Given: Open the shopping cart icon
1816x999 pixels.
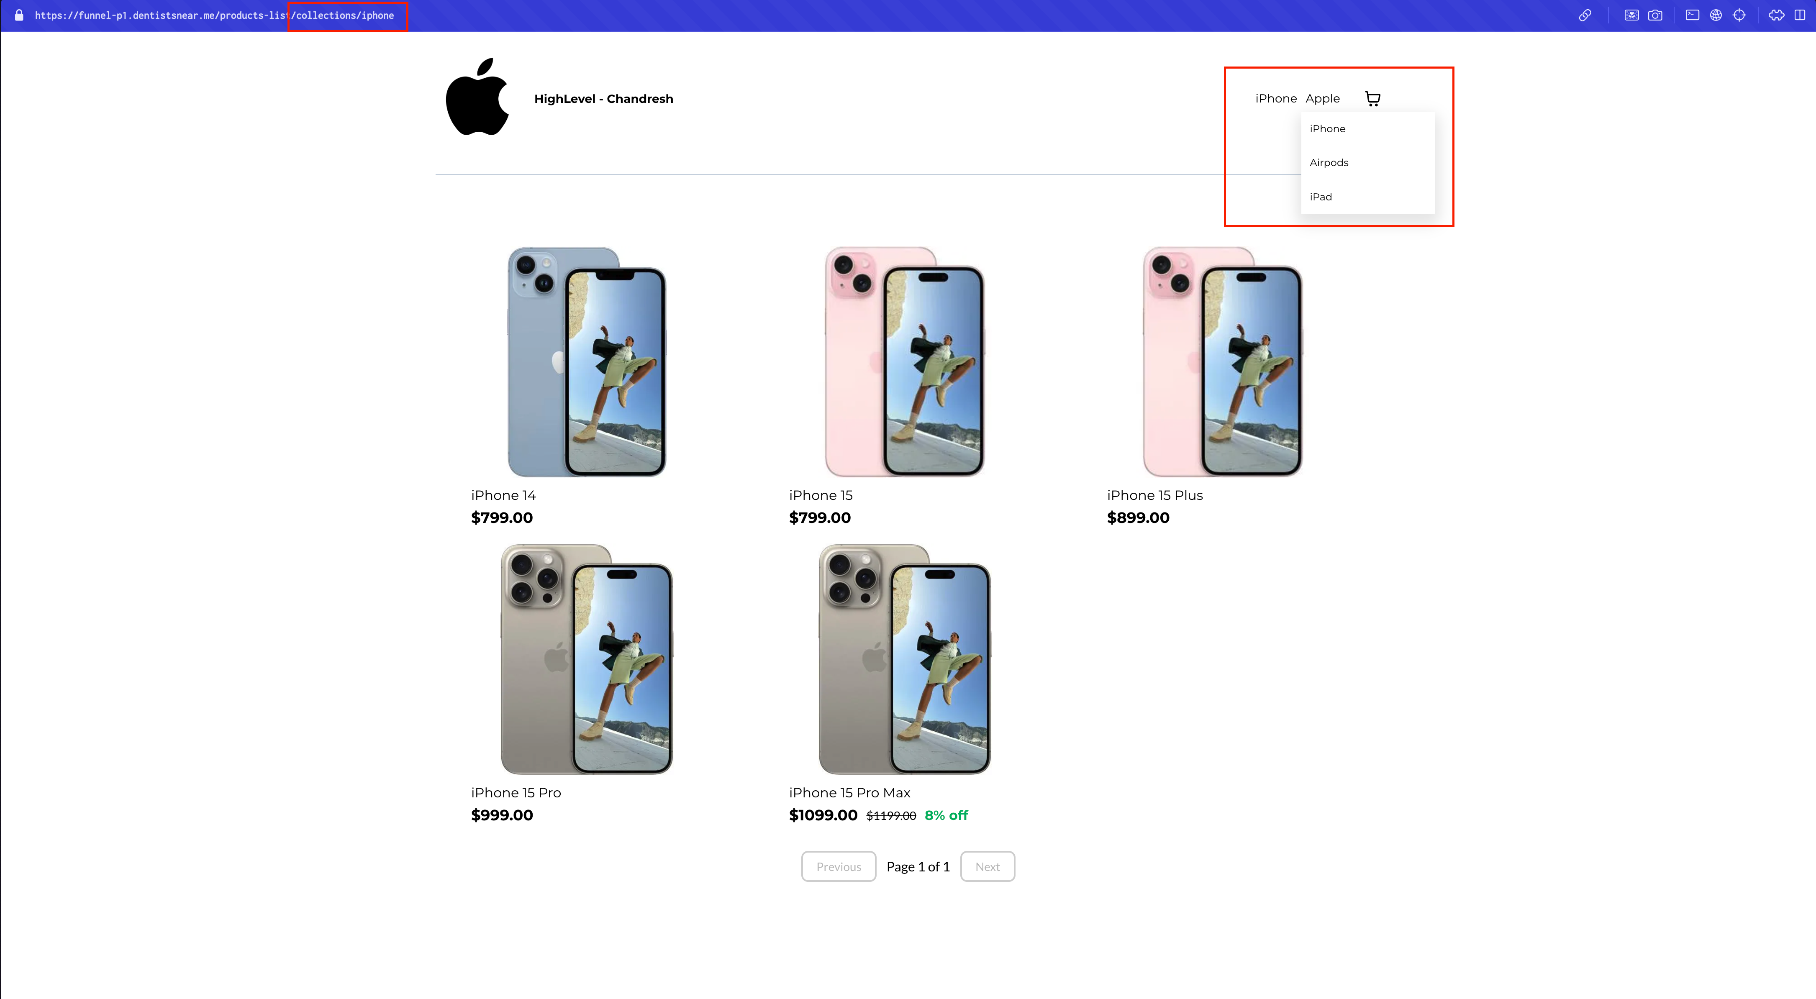Looking at the screenshot, I should (x=1372, y=99).
